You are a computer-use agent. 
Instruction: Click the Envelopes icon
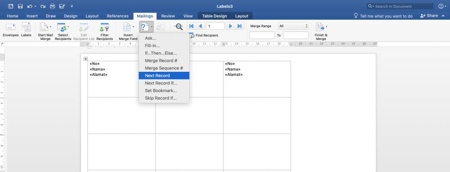pos(11,27)
